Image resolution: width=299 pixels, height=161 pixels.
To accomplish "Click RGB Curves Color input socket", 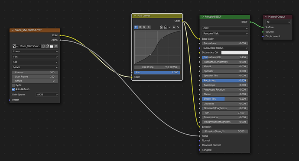I will (132, 77).
